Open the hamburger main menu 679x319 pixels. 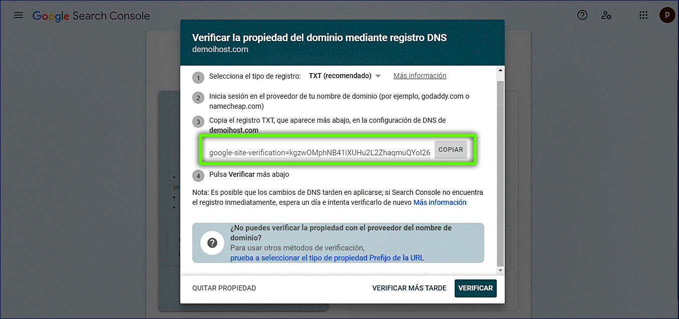coord(19,15)
